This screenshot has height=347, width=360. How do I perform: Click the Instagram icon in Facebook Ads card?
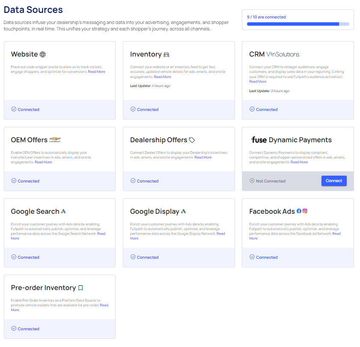pyautogui.click(x=305, y=211)
